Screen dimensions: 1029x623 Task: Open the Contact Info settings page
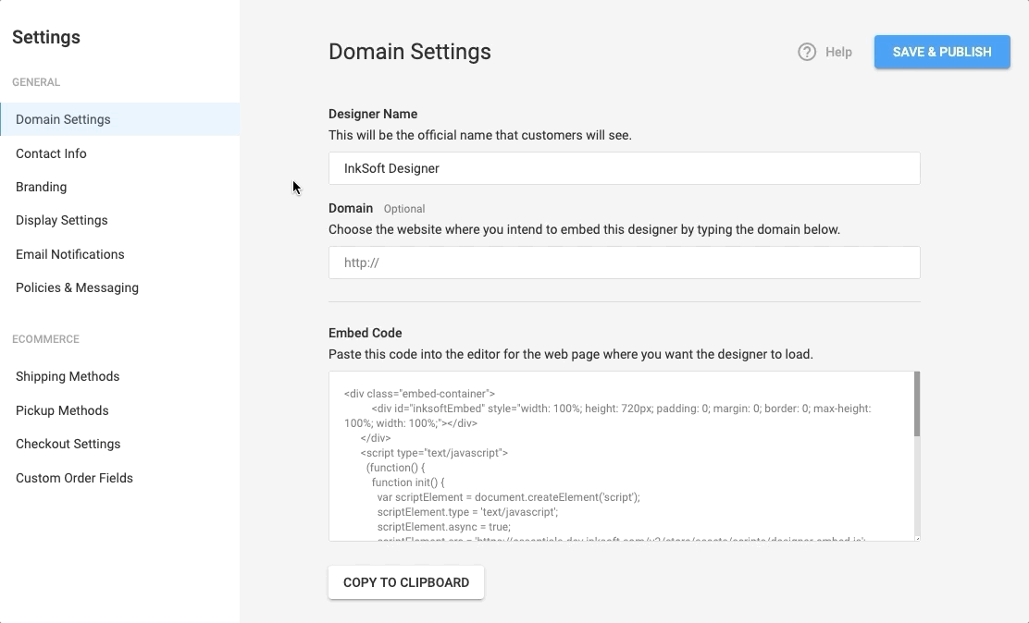(x=51, y=153)
